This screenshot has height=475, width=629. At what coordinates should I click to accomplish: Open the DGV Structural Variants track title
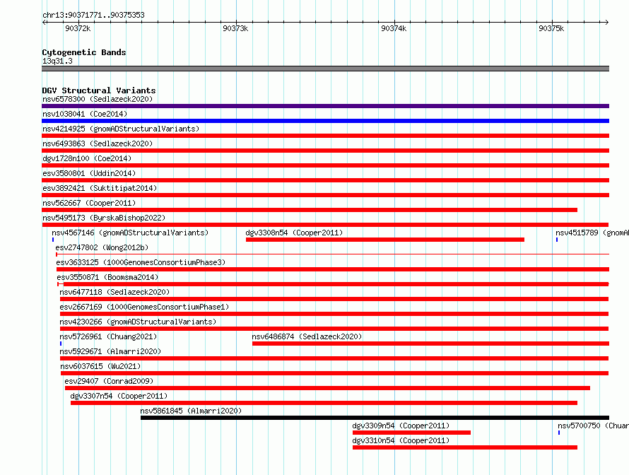tap(99, 90)
